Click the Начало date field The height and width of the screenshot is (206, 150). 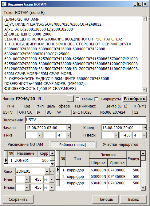[x=46, y=128]
